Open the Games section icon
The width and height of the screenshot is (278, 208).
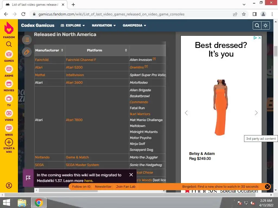(9, 54)
